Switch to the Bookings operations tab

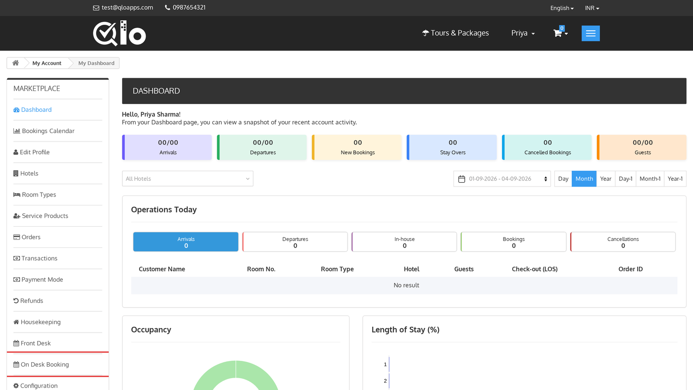click(x=514, y=242)
